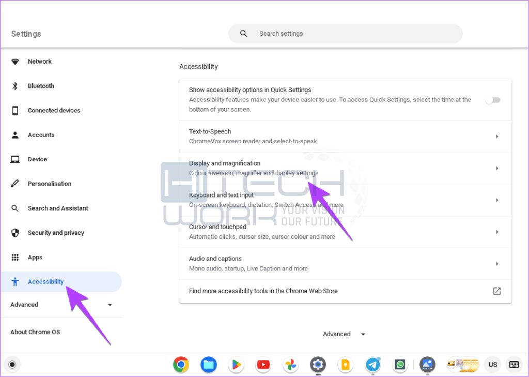This screenshot has width=529, height=377.
Task: Open the Device settings section
Action: pos(37,159)
